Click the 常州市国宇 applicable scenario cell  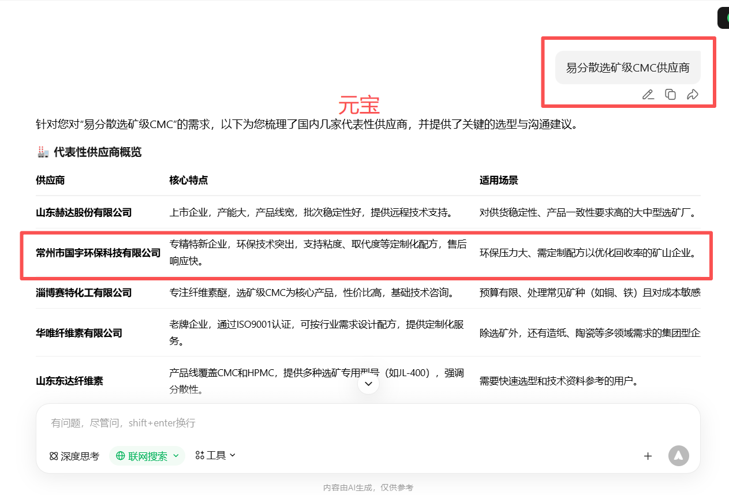(x=590, y=253)
